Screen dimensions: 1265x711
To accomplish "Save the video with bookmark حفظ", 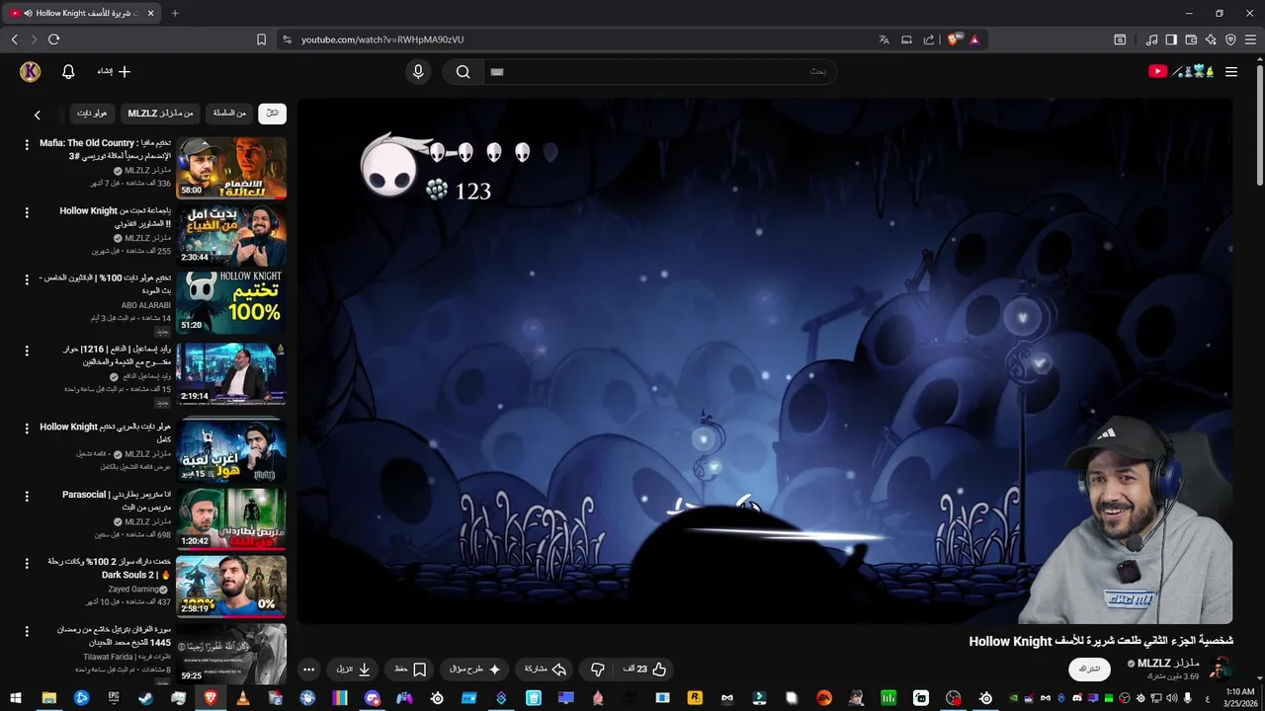I will (410, 669).
